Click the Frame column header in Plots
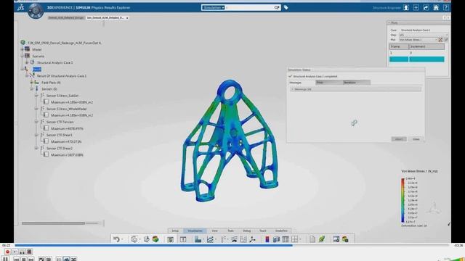Viewport: 465px width, 261px height. [399, 46]
